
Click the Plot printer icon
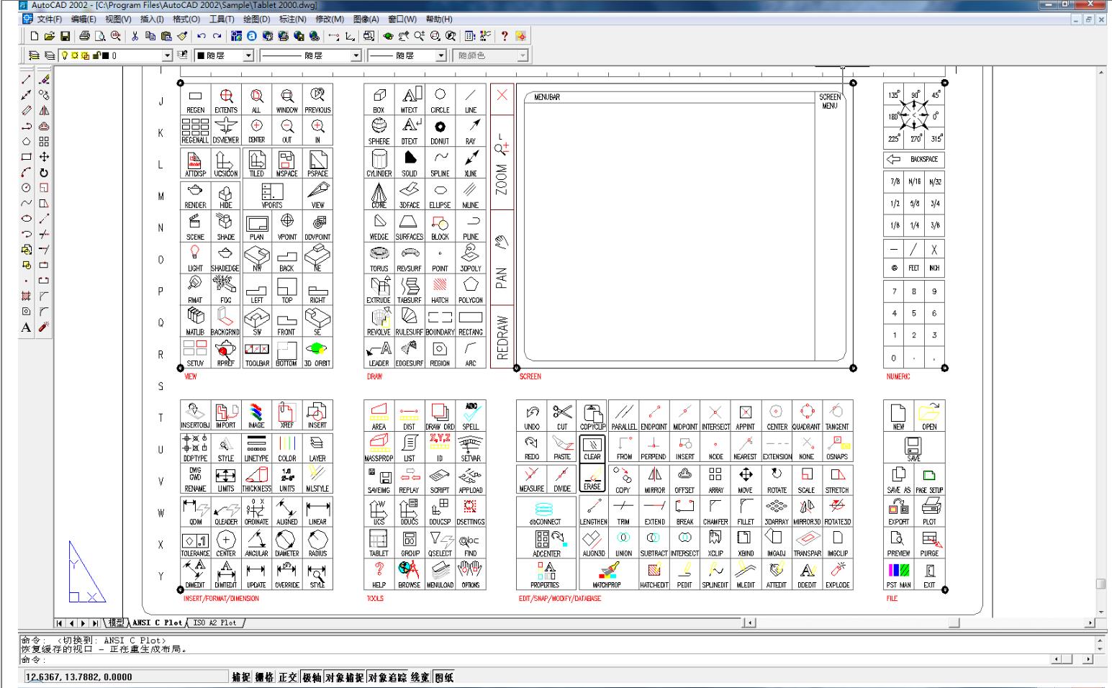pos(84,36)
